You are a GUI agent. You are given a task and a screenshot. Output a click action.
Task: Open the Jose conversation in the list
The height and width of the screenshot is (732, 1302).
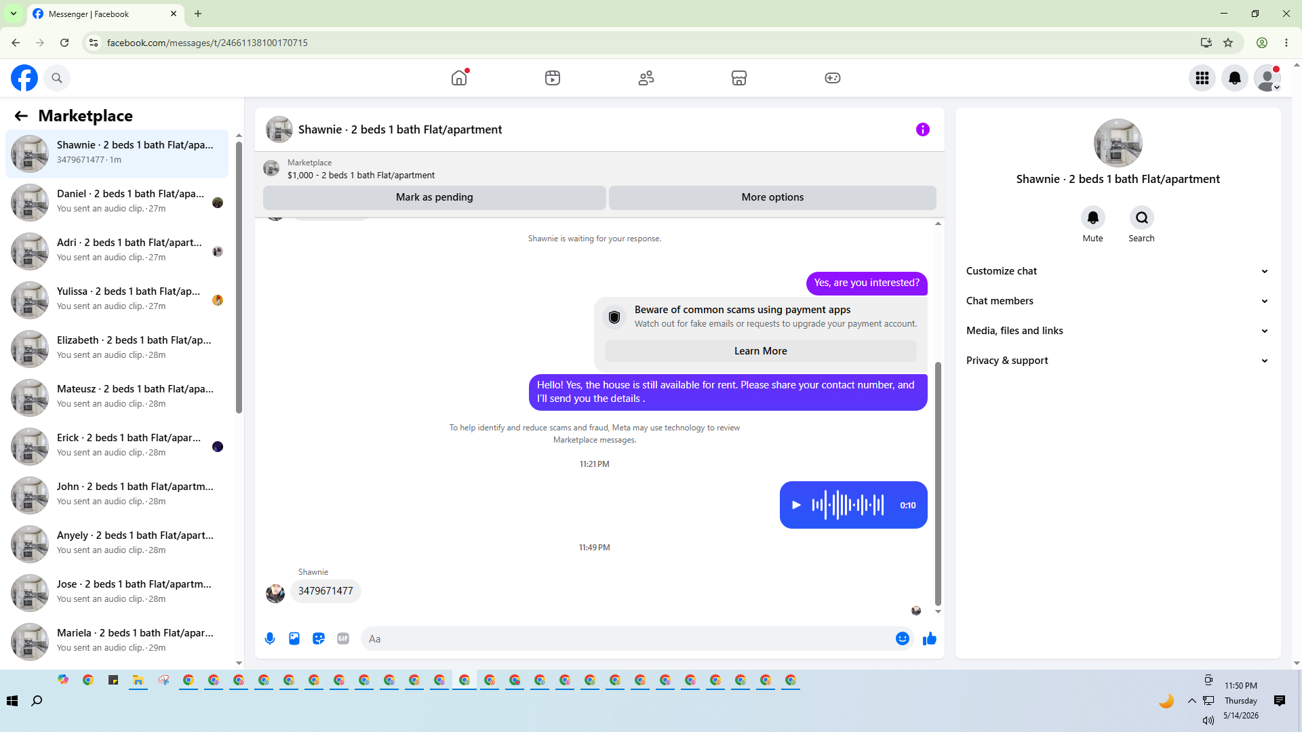(x=117, y=593)
